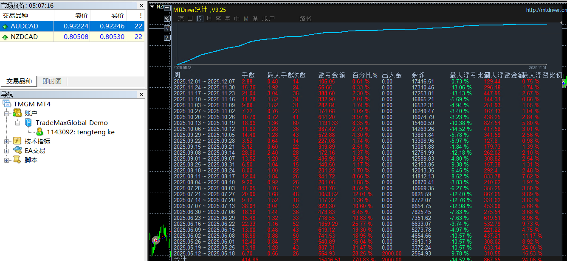This screenshot has height=261, width=567.
Task: Click the 手数 column header in statistics
Action: click(248, 75)
